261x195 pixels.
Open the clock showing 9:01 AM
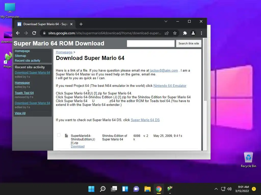coord(242,189)
